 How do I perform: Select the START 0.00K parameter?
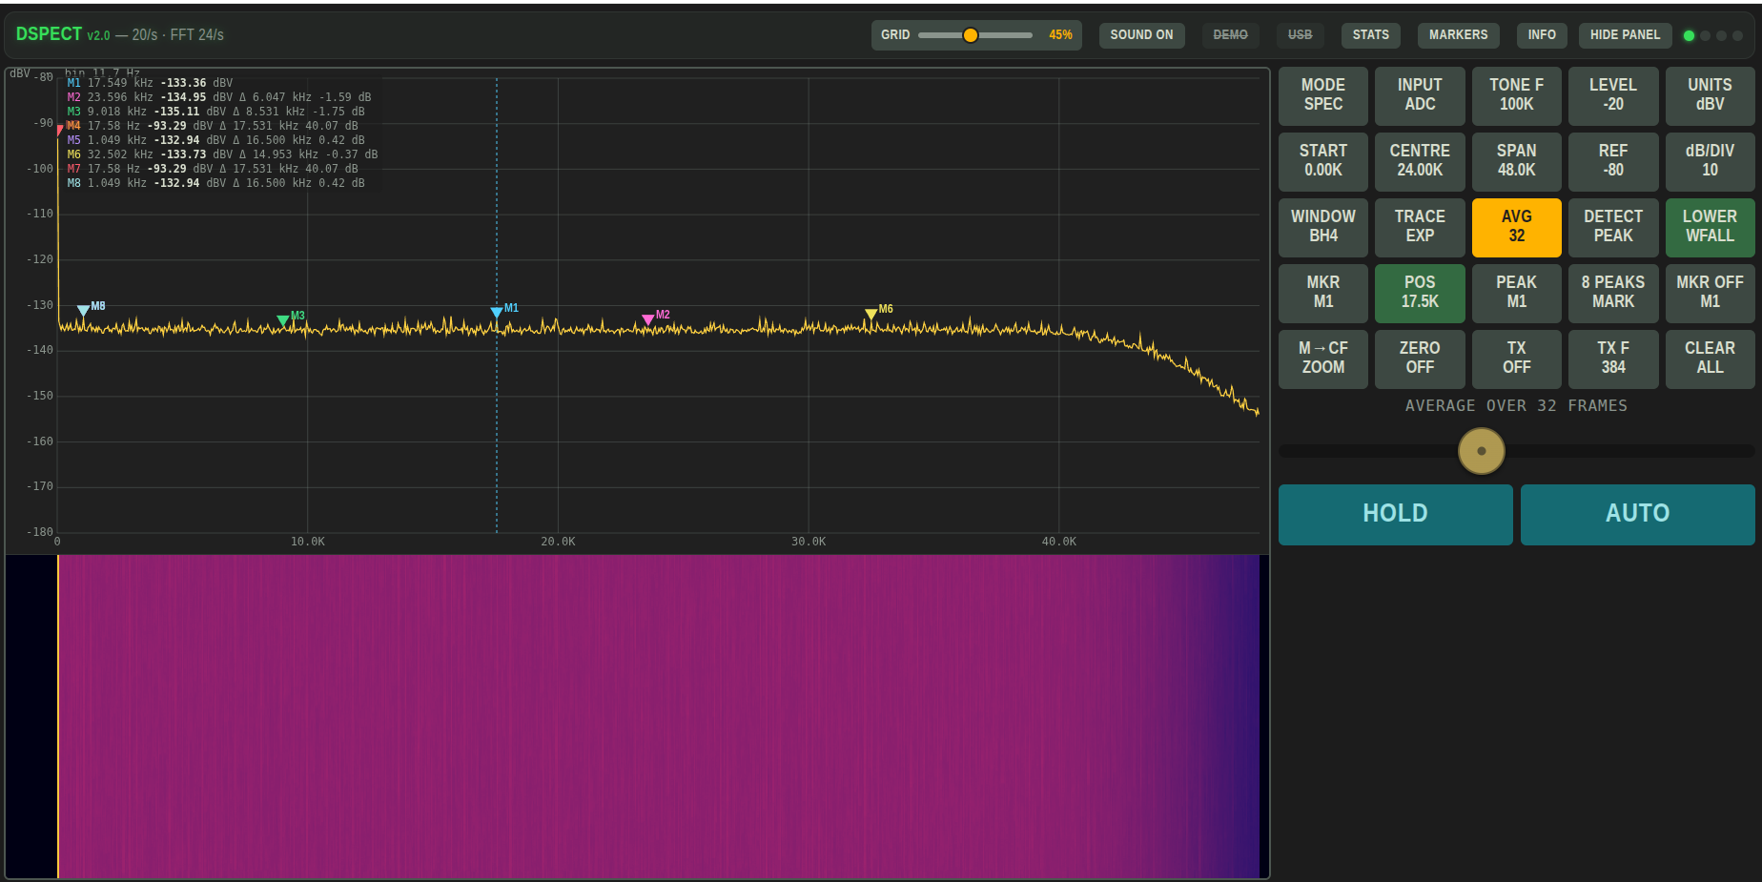pos(1322,161)
